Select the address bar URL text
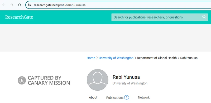This screenshot has width=211, height=103. [60, 5]
